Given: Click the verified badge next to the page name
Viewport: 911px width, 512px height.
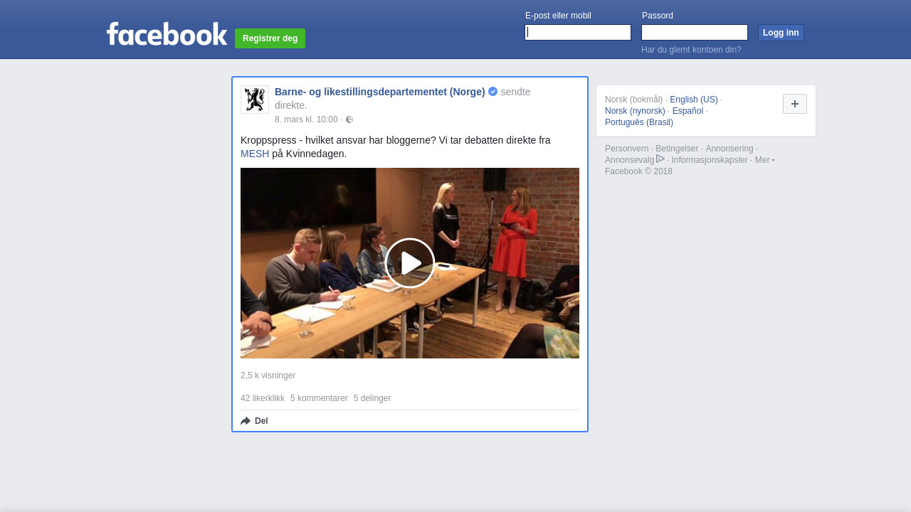Looking at the screenshot, I should pos(493,92).
